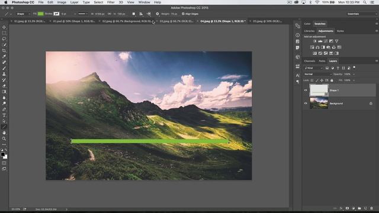The image size is (379, 213).
Task: Add a Levels adjustment
Action: [x=320, y=41]
